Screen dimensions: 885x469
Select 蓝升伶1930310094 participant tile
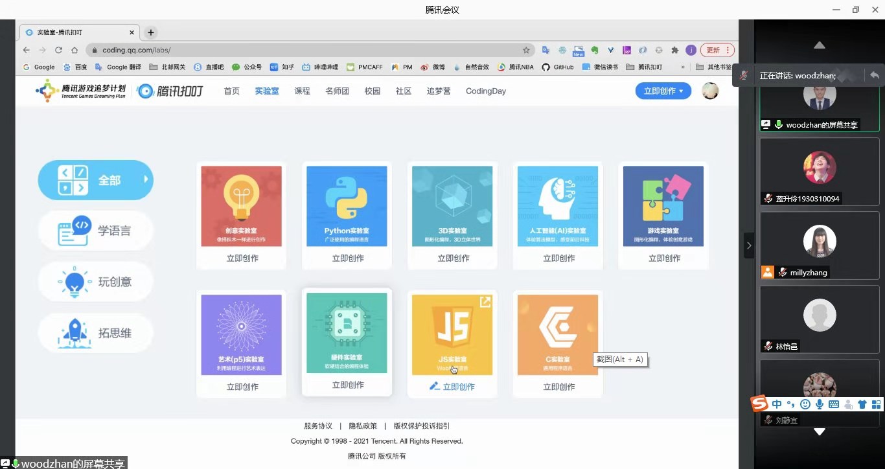(x=820, y=172)
